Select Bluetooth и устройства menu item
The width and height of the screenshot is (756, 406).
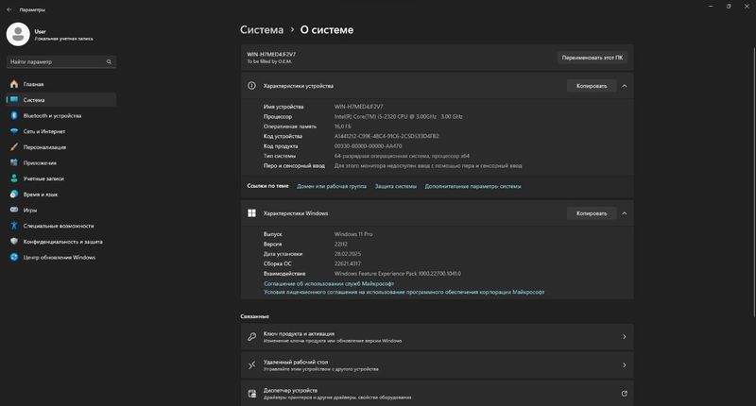click(61, 115)
